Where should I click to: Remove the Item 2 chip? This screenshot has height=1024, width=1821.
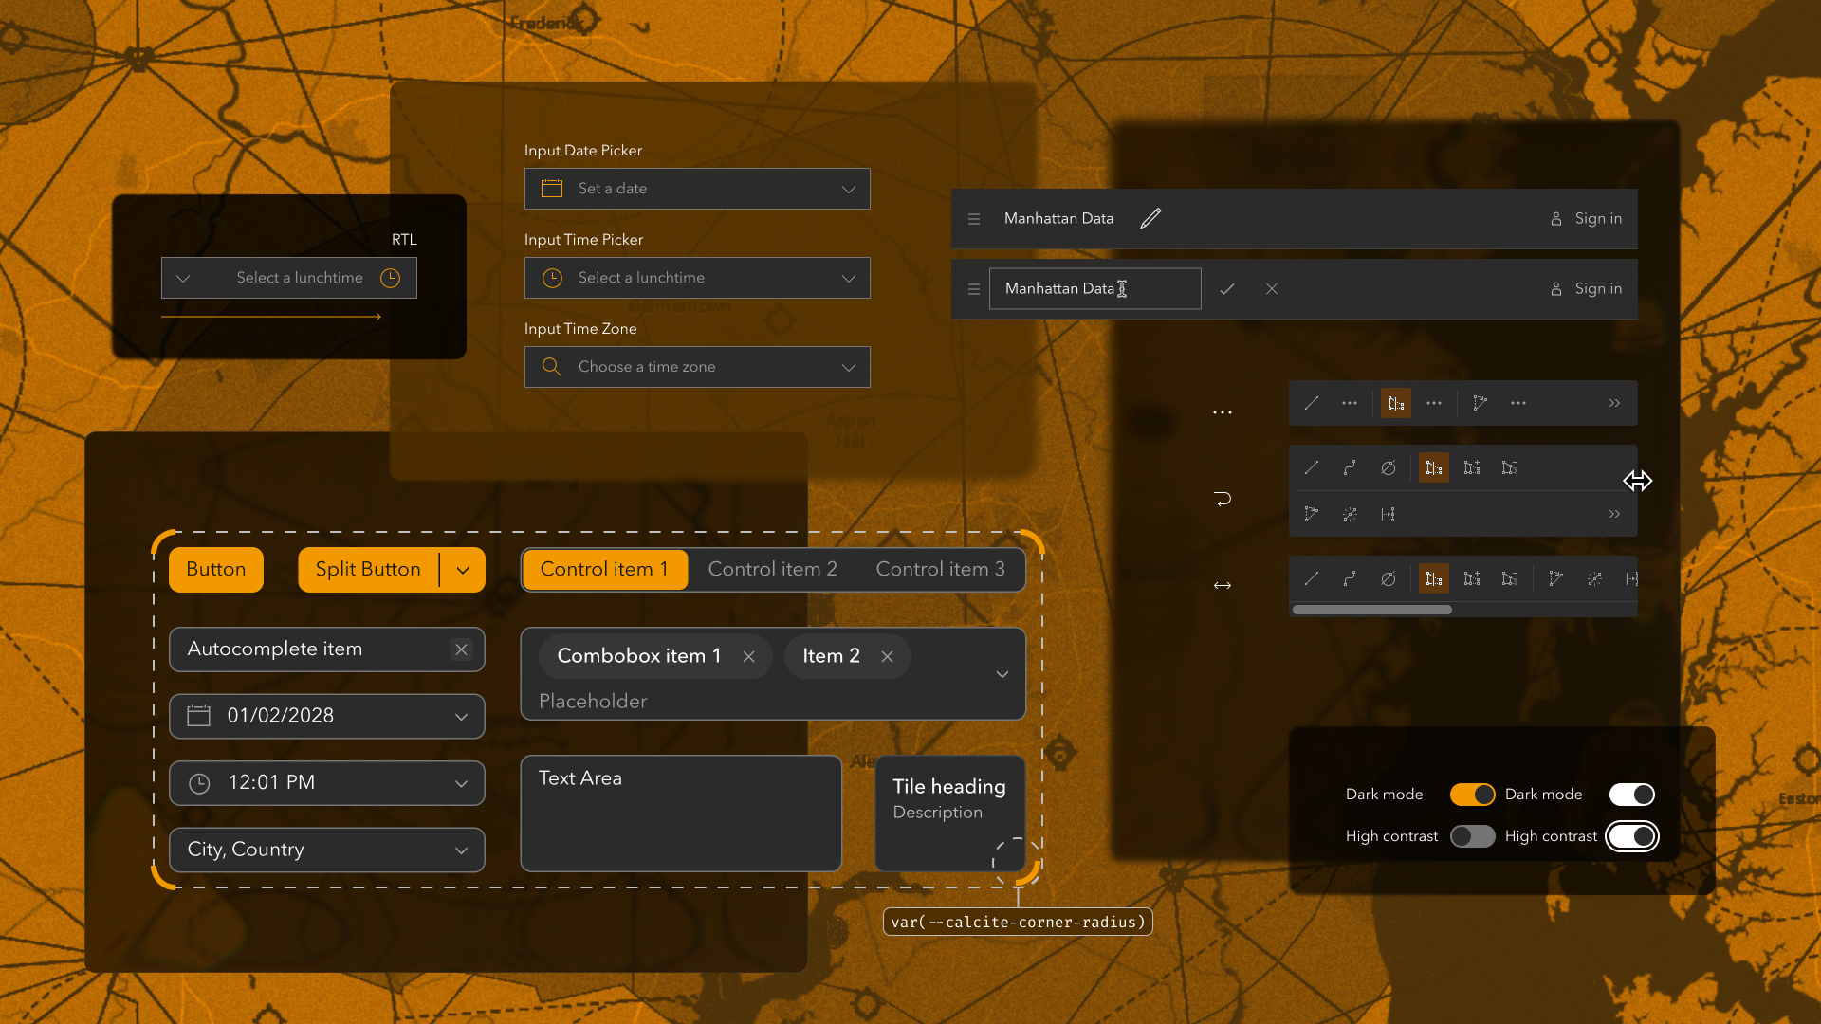pos(888,656)
